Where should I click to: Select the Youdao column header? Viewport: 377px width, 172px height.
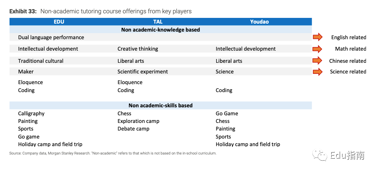pos(259,22)
